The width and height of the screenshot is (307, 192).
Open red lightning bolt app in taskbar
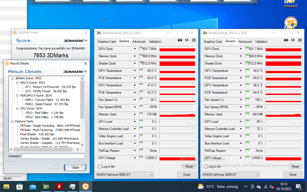59,187
